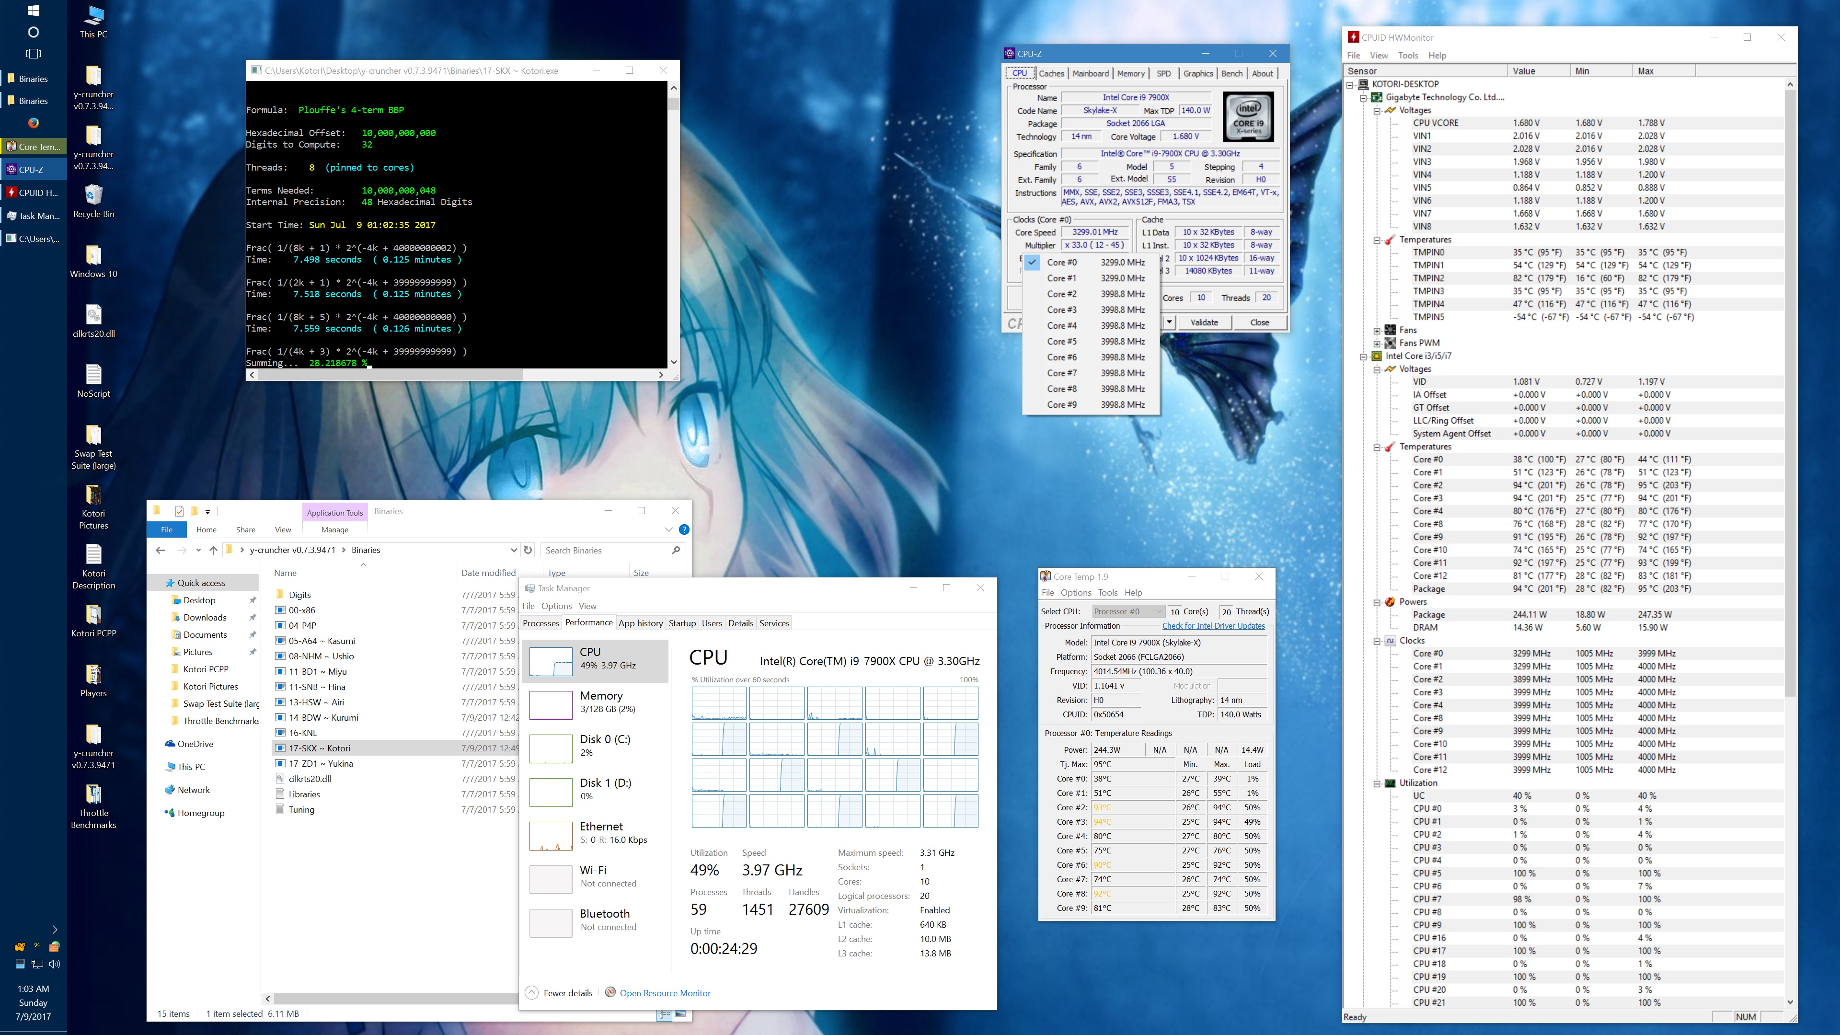The width and height of the screenshot is (1840, 1035).
Task: Go up one folder level in Explorer
Action: (x=213, y=550)
